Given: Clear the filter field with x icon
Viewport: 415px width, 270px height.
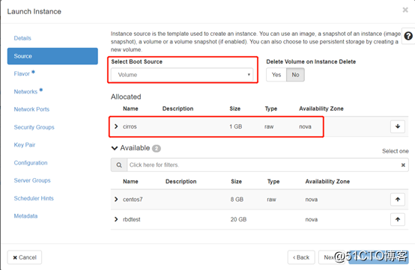Looking at the screenshot, I should tap(403, 165).
